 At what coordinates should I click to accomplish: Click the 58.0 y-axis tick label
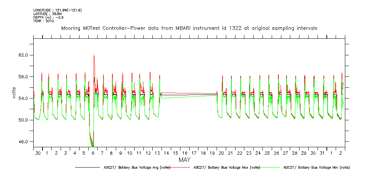click(x=24, y=77)
